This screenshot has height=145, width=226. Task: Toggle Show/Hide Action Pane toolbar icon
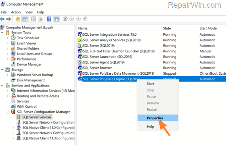pyautogui.click(x=56, y=19)
